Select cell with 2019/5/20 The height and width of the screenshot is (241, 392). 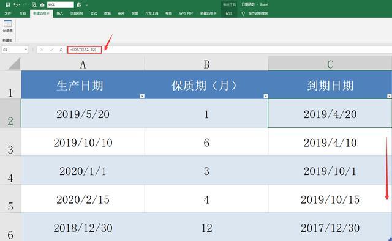click(83, 113)
